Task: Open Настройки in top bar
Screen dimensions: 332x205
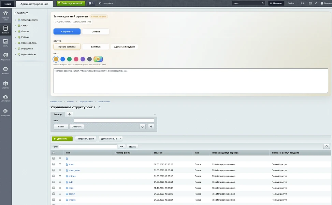Action: [106, 3]
